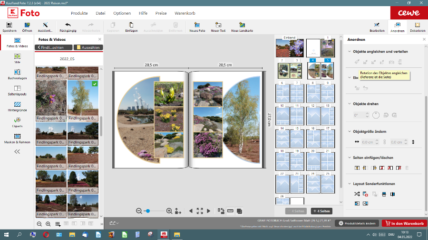This screenshot has width=428, height=240.
Task: Open Masken & Rahmen sidebar panel
Action: coord(17,138)
